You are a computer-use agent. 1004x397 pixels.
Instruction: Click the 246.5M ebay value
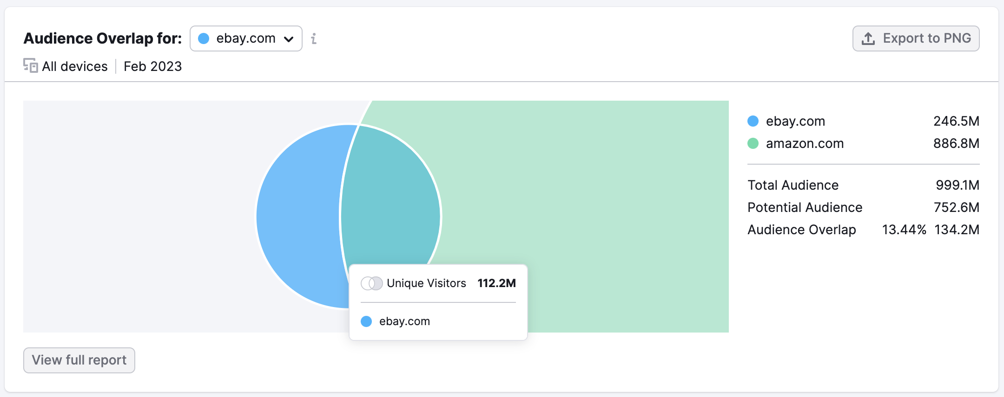[956, 121]
